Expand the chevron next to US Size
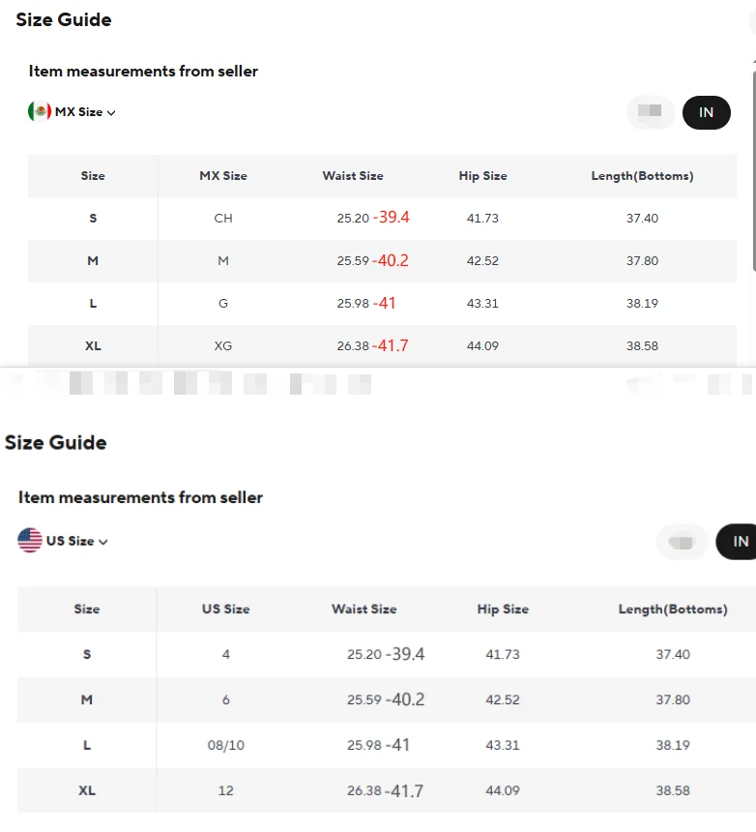The image size is (756, 832). click(103, 542)
